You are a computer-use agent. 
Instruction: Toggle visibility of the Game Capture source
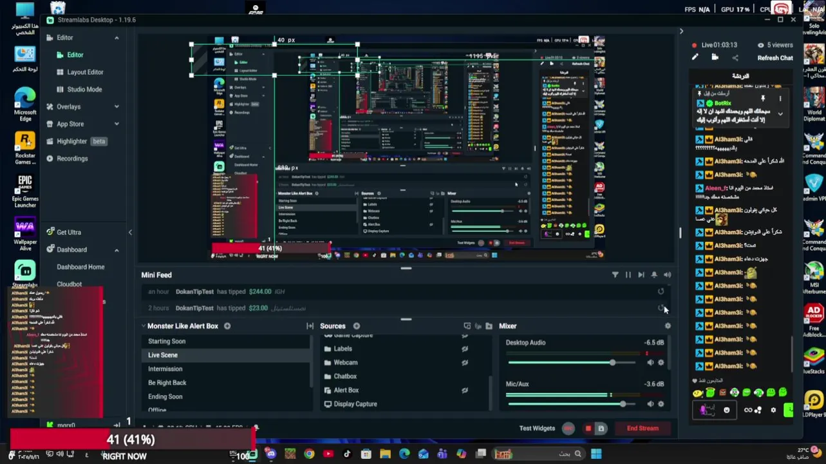pos(464,336)
